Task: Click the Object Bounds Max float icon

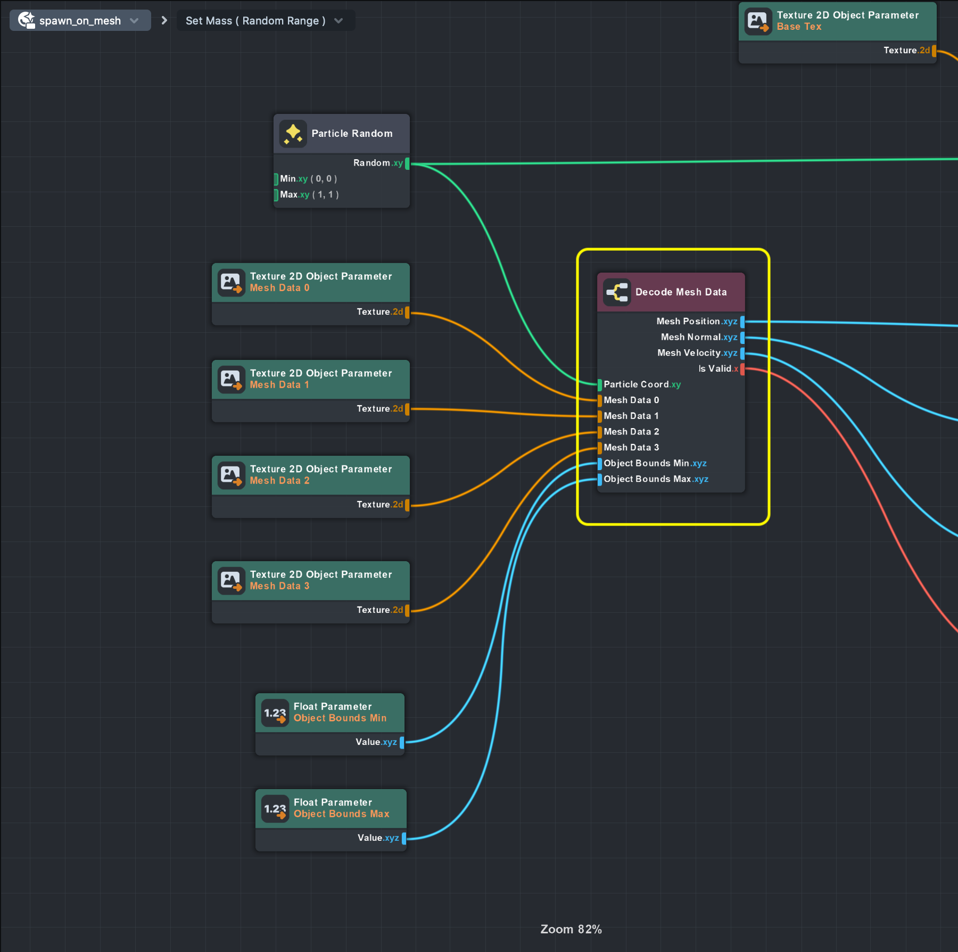Action: (x=275, y=809)
